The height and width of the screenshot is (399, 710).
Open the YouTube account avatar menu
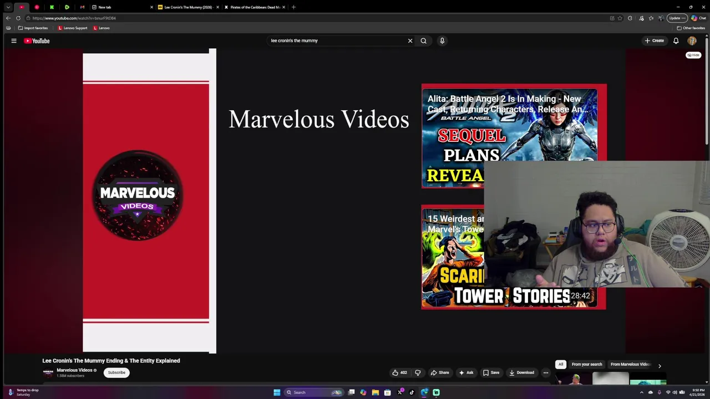pyautogui.click(x=692, y=40)
